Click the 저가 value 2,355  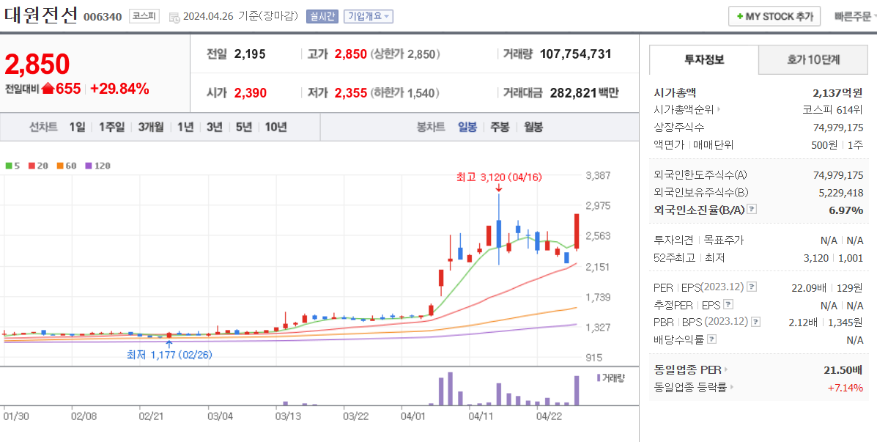coord(351,93)
